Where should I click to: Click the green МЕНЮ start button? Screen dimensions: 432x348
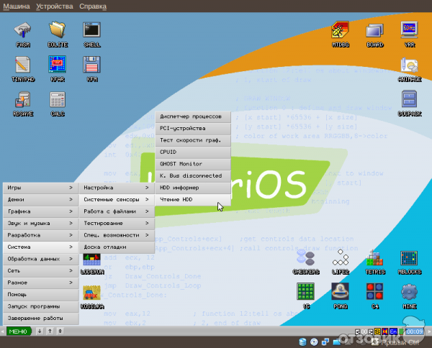tap(18, 331)
